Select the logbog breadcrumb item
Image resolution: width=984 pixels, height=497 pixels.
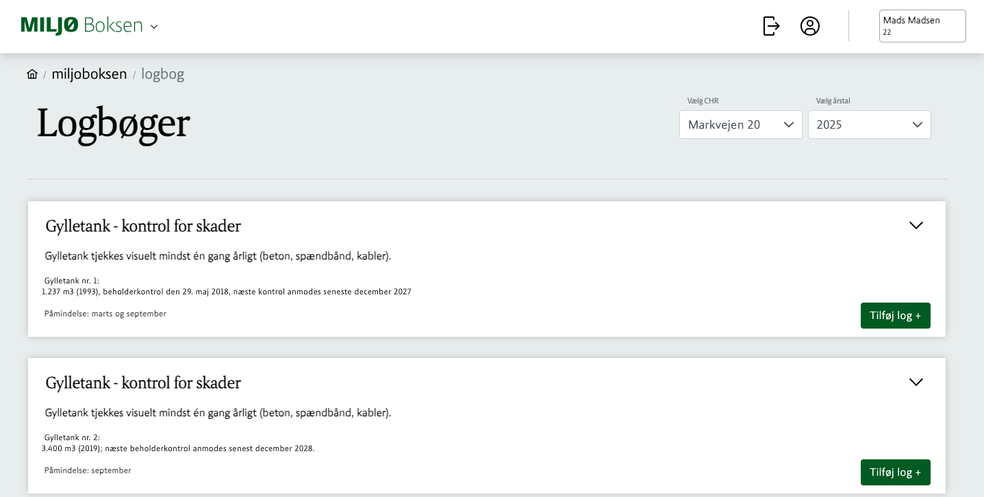click(162, 74)
